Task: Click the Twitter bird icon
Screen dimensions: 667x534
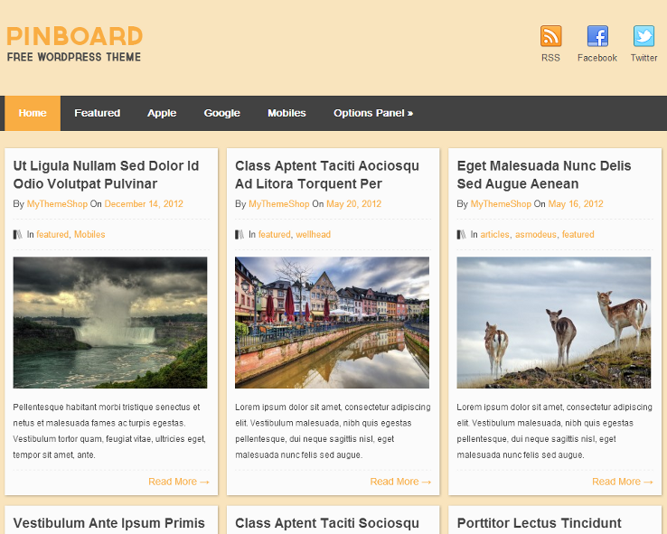Action: coord(644,36)
